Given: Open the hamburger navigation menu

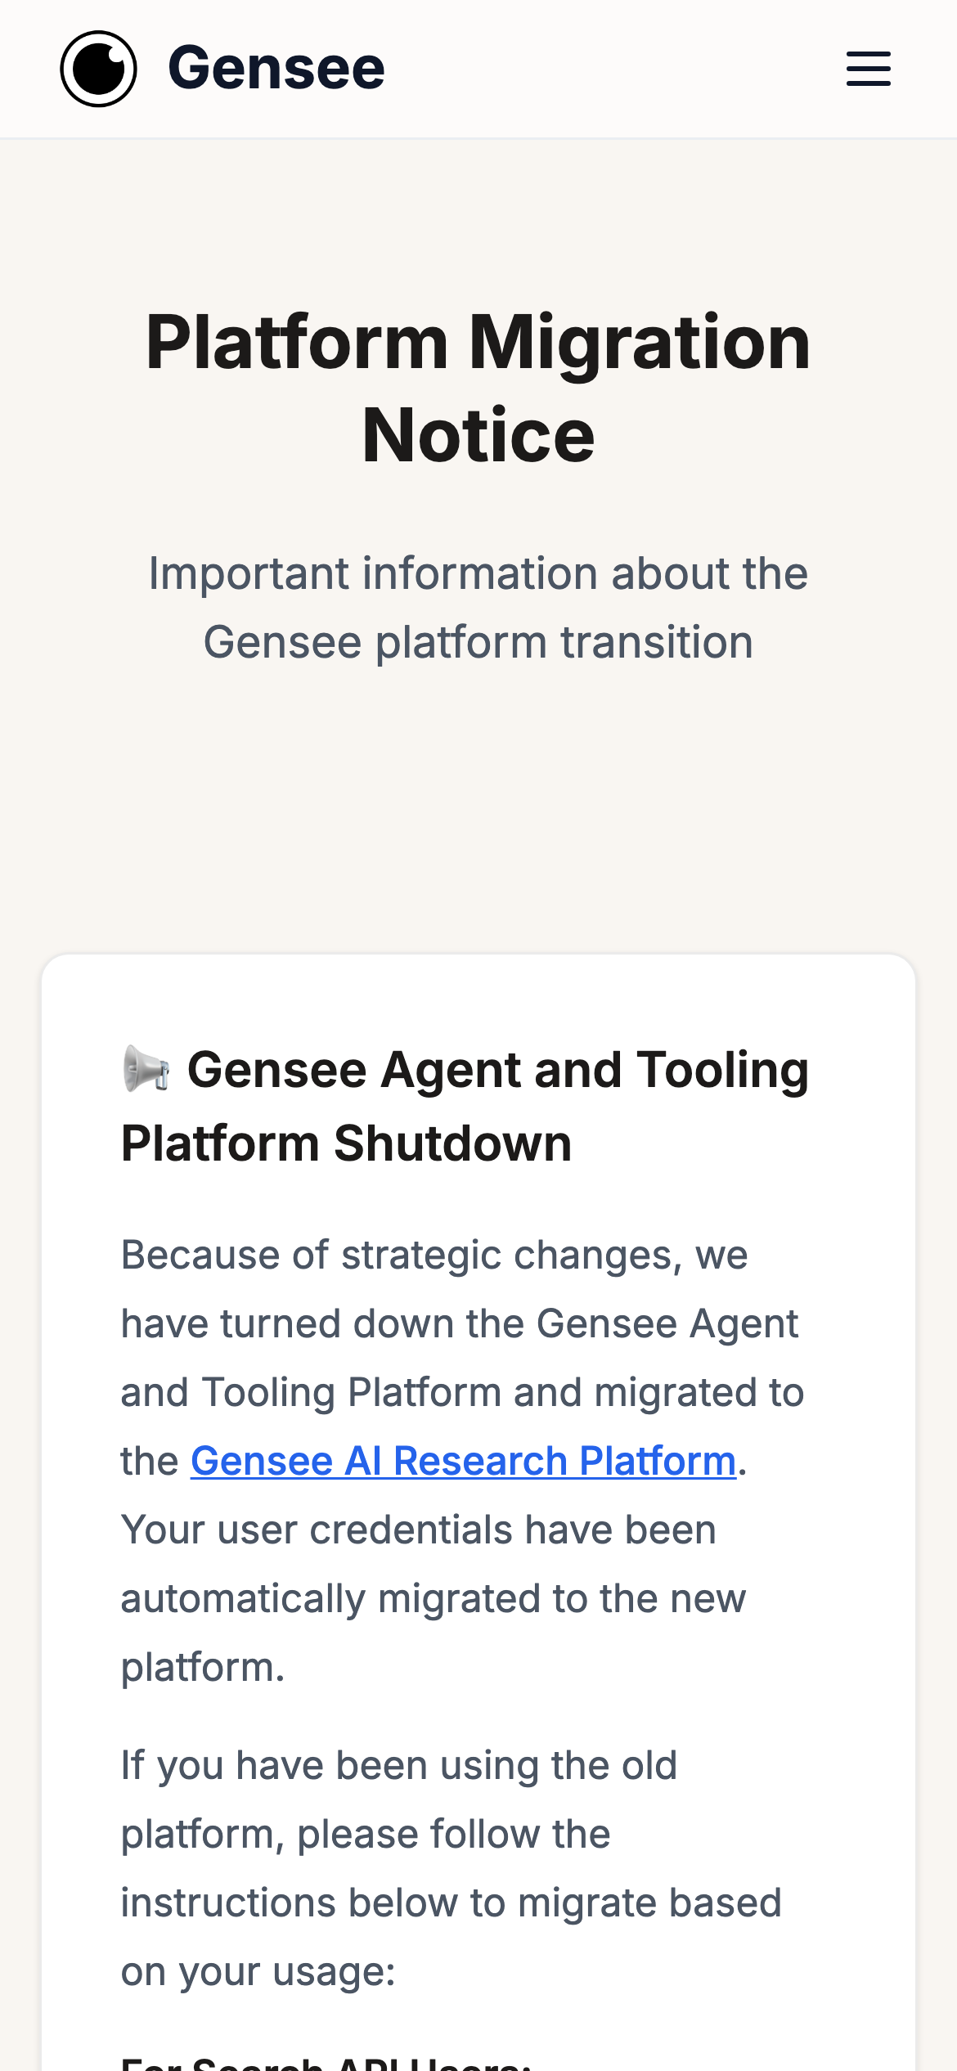Looking at the screenshot, I should pos(868,69).
